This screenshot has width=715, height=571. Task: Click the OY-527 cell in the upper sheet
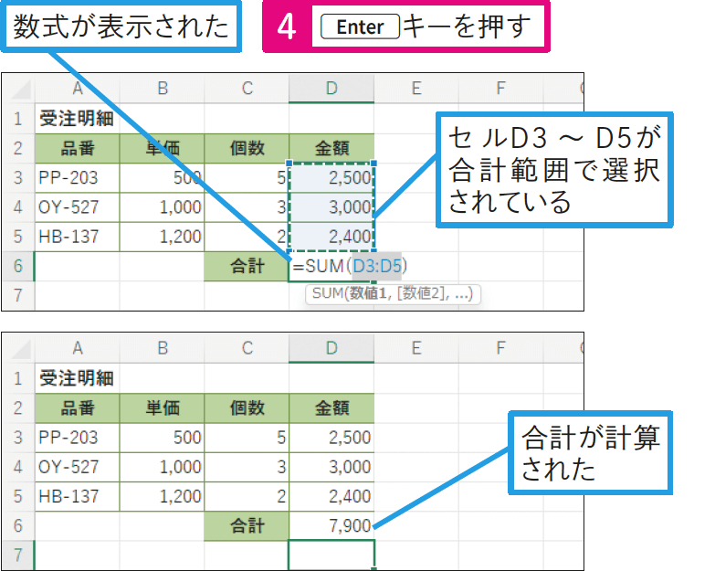point(78,207)
